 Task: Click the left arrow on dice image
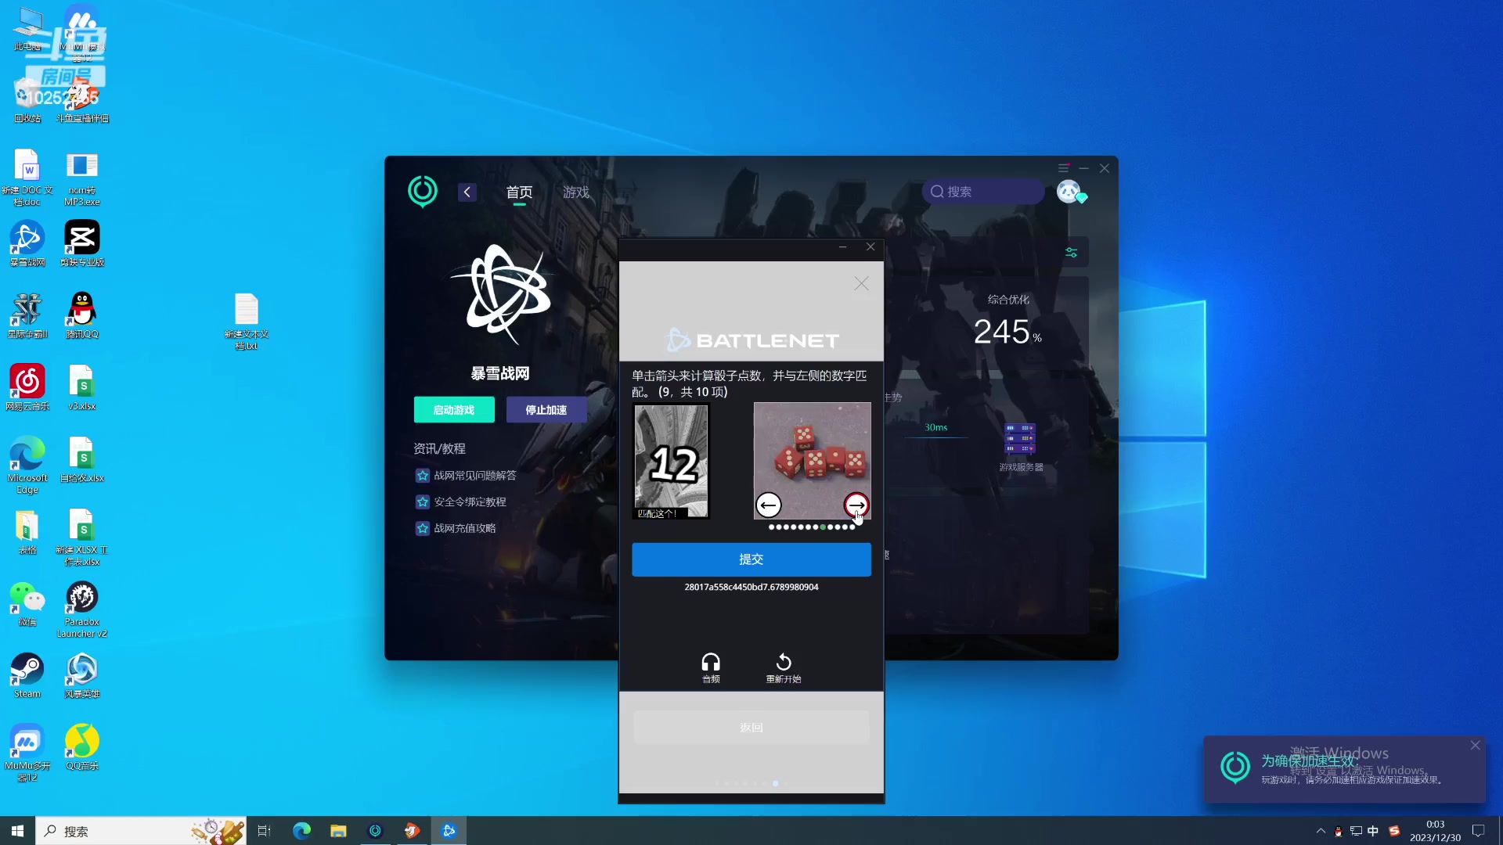point(769,505)
